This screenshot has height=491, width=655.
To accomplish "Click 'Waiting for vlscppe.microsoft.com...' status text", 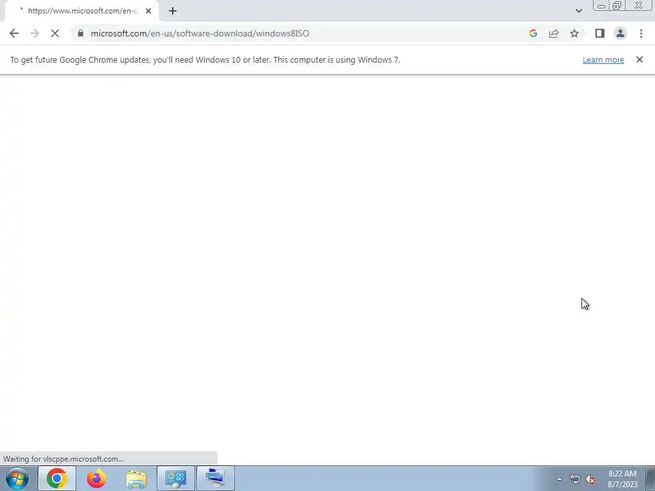I will tap(63, 459).
